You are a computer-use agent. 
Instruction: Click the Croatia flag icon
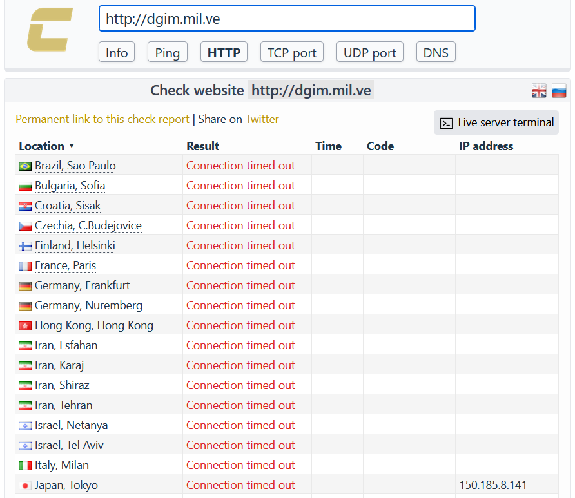point(25,206)
